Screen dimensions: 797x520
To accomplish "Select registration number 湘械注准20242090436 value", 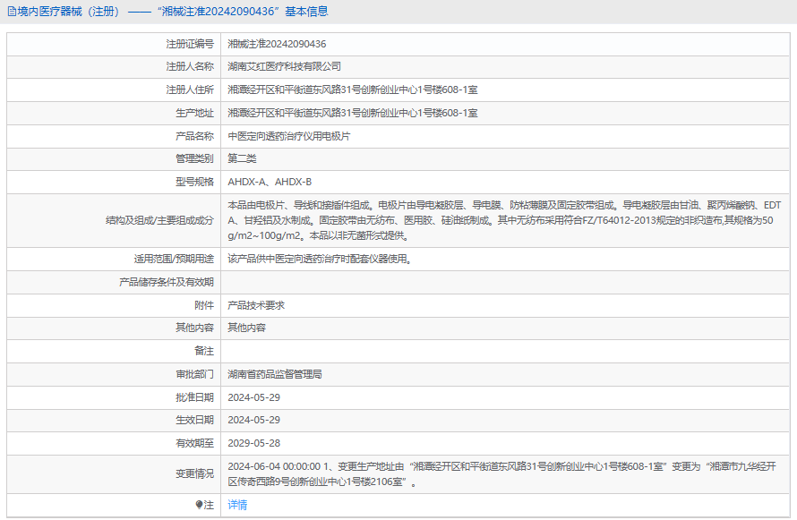I will tap(277, 44).
